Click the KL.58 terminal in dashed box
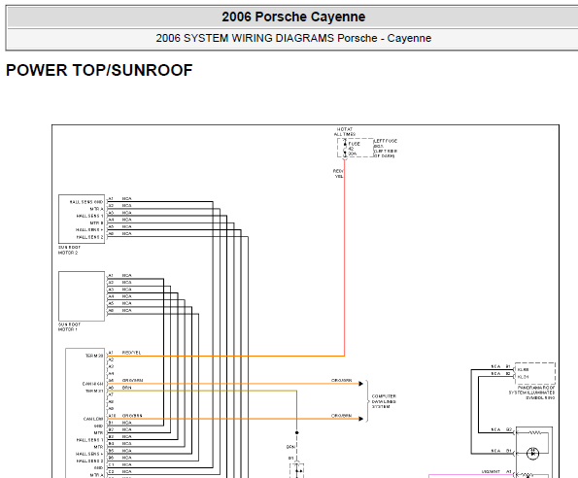The image size is (578, 478). [x=523, y=369]
